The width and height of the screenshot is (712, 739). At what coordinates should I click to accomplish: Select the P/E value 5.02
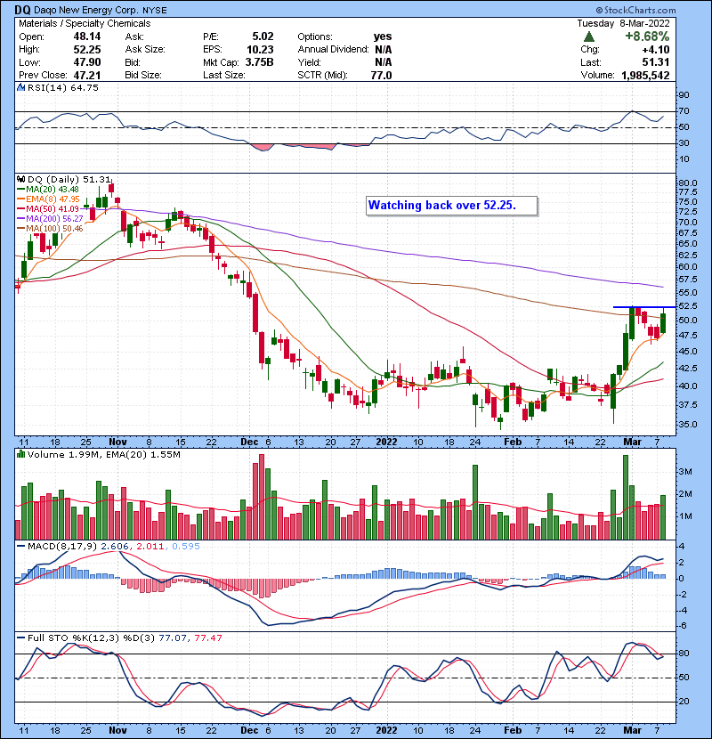point(263,37)
